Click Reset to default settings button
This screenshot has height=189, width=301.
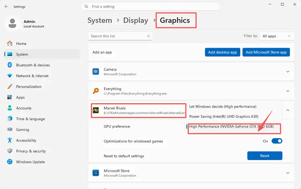(265, 156)
